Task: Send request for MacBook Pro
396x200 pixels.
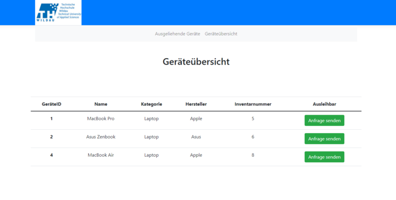Action: 324,121
